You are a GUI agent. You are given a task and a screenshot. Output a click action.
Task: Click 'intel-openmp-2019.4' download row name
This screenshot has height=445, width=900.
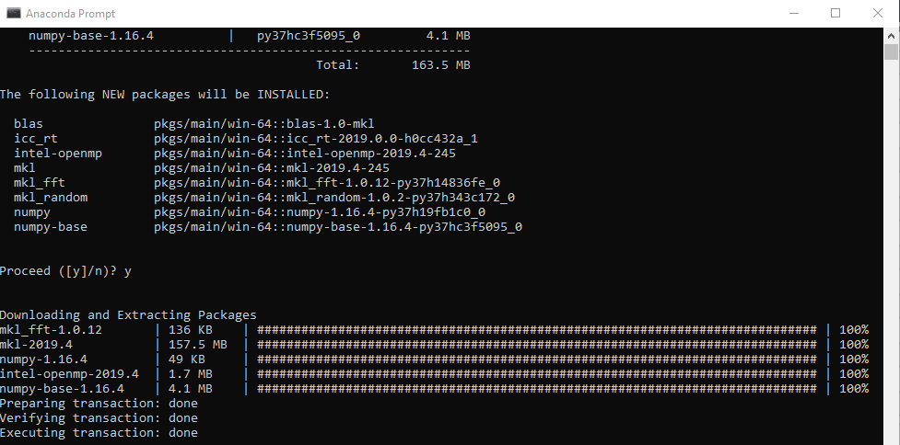69,374
